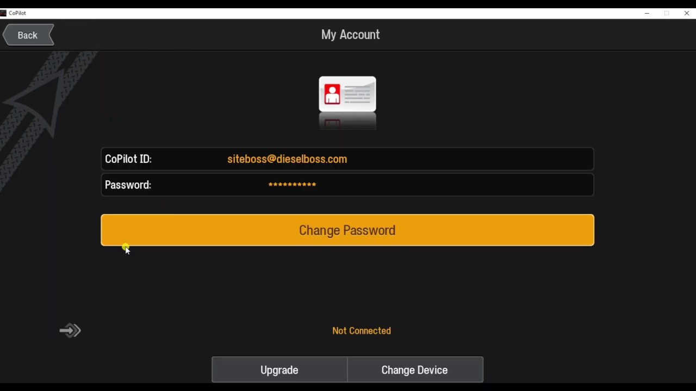This screenshot has width=696, height=391.
Task: Click the CoPilot ID label
Action: (128, 159)
